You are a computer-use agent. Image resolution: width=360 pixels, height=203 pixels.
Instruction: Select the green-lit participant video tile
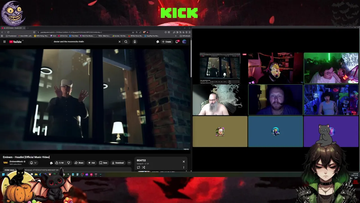click(331, 68)
